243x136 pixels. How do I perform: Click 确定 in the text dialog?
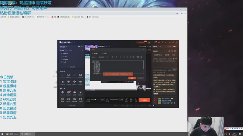tap(132, 78)
